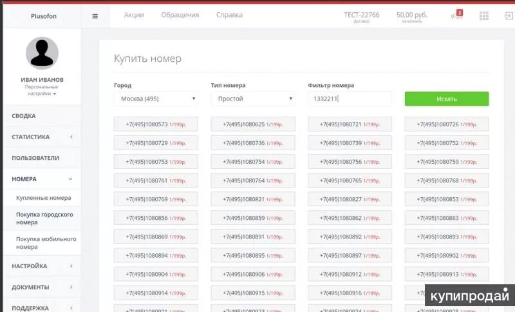Image resolution: width=515 pixels, height=312 pixels.
Task: Go to Сводка in sidebar
Action: pyautogui.click(x=42, y=116)
